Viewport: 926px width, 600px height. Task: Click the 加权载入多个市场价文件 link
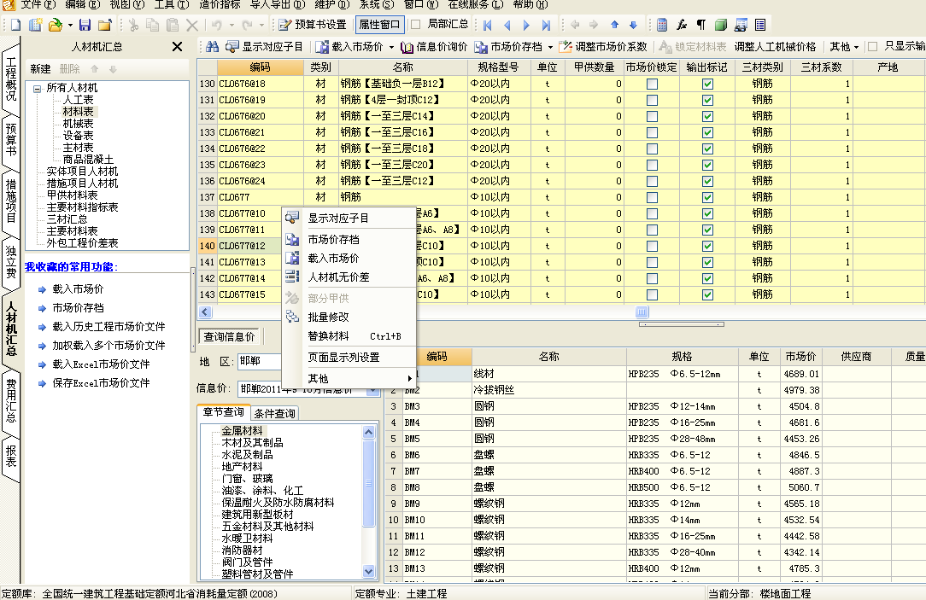[108, 346]
